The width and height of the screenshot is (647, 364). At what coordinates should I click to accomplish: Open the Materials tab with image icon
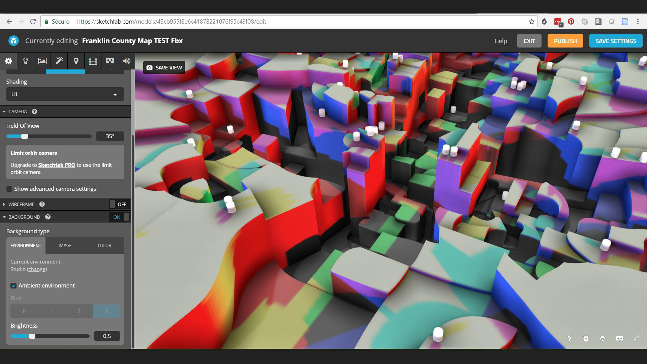tap(42, 61)
